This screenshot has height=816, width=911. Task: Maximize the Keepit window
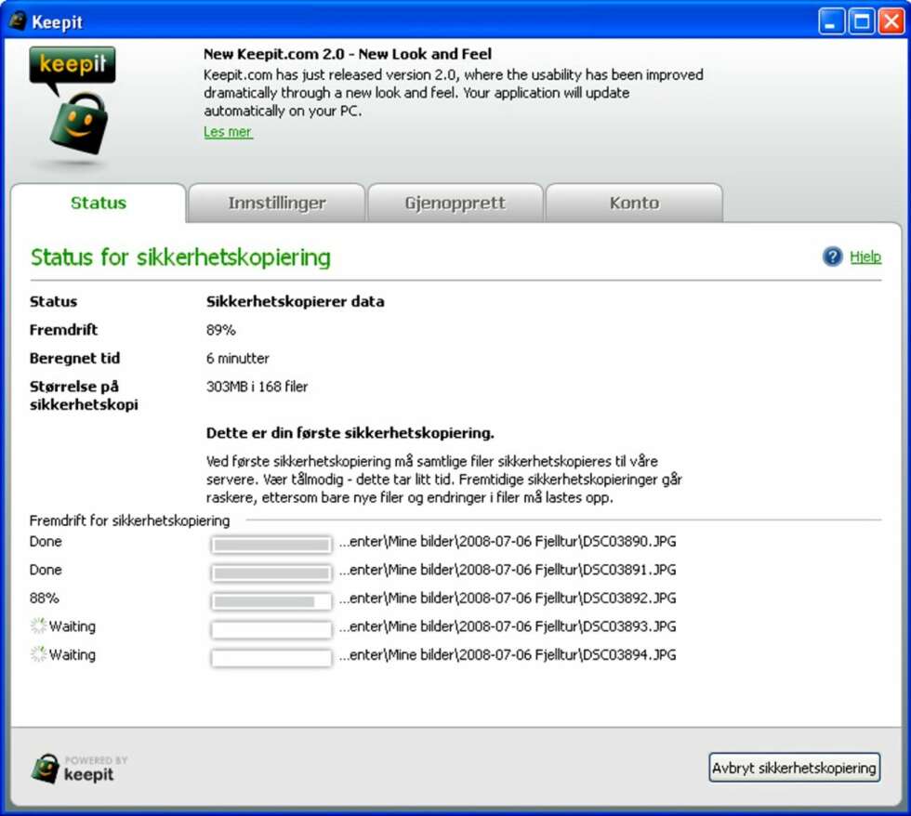(862, 22)
